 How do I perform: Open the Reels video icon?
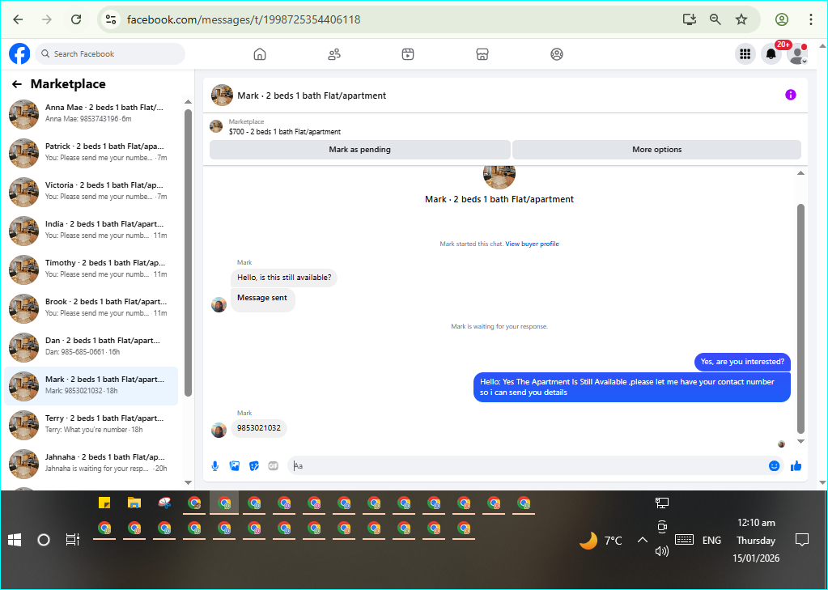pyautogui.click(x=408, y=54)
